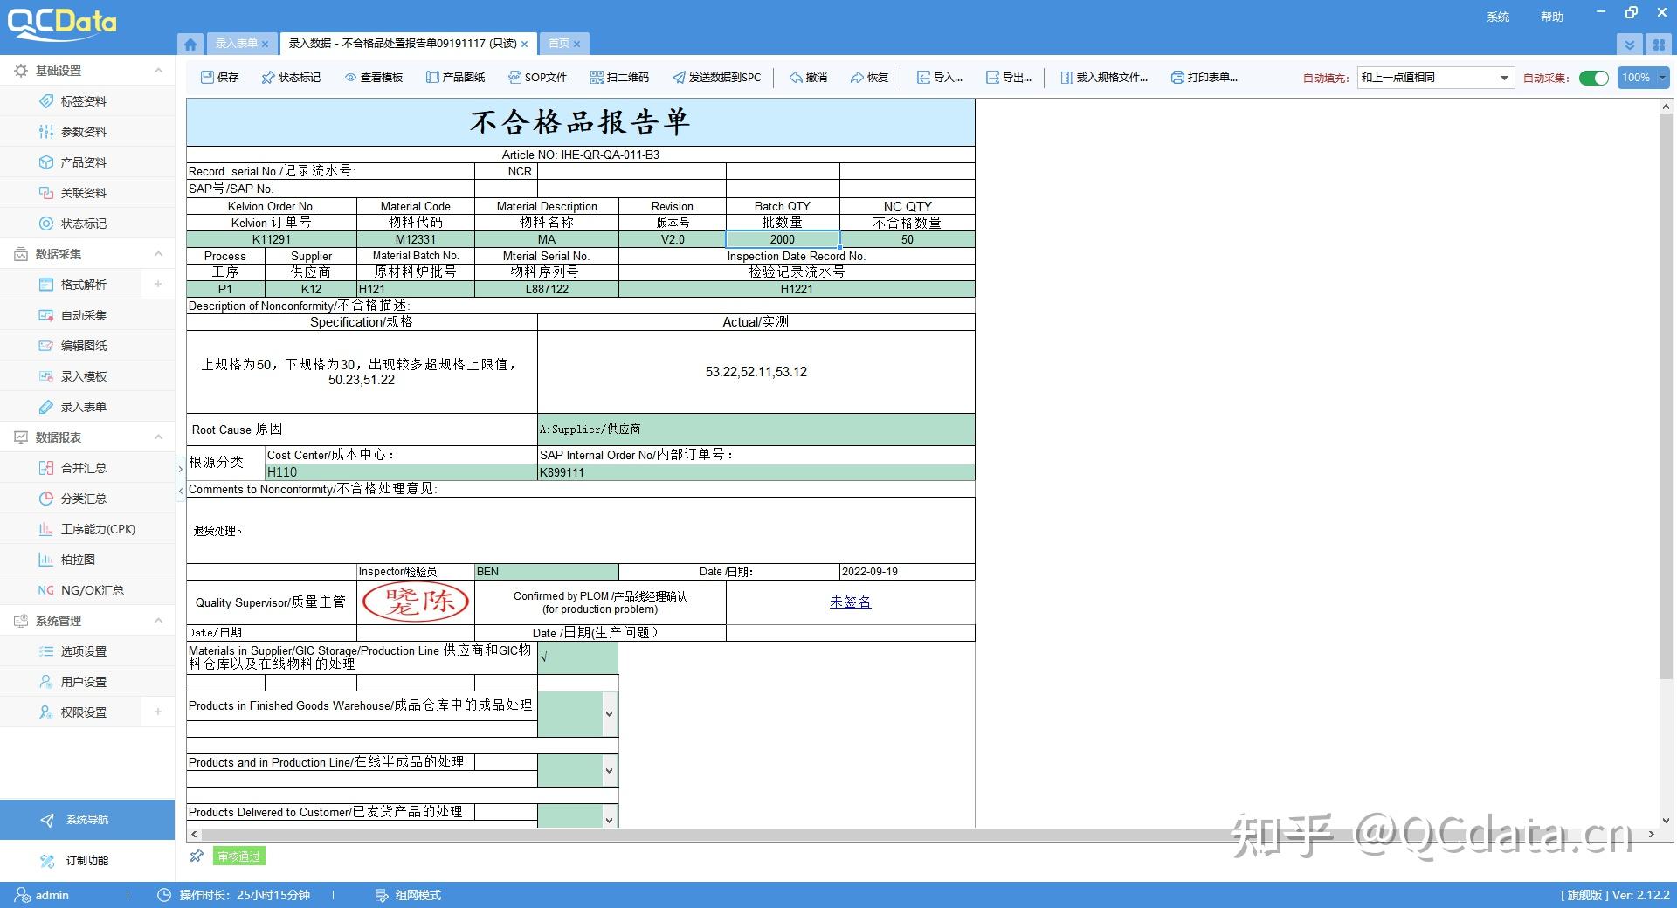Select Batch QTY cell 2000
The width and height of the screenshot is (1677, 908).
pyautogui.click(x=783, y=239)
